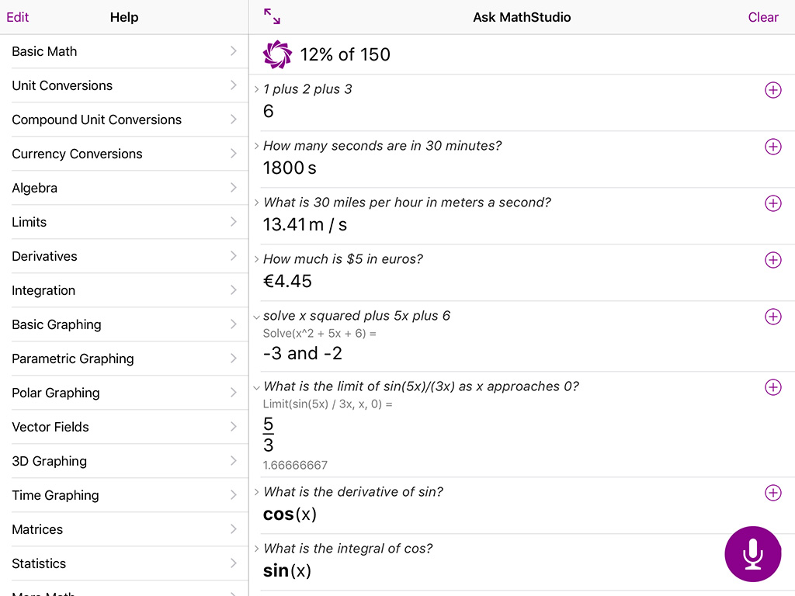Tap the MathStudio purple swirl logo
795x596 pixels.
pyautogui.click(x=277, y=54)
